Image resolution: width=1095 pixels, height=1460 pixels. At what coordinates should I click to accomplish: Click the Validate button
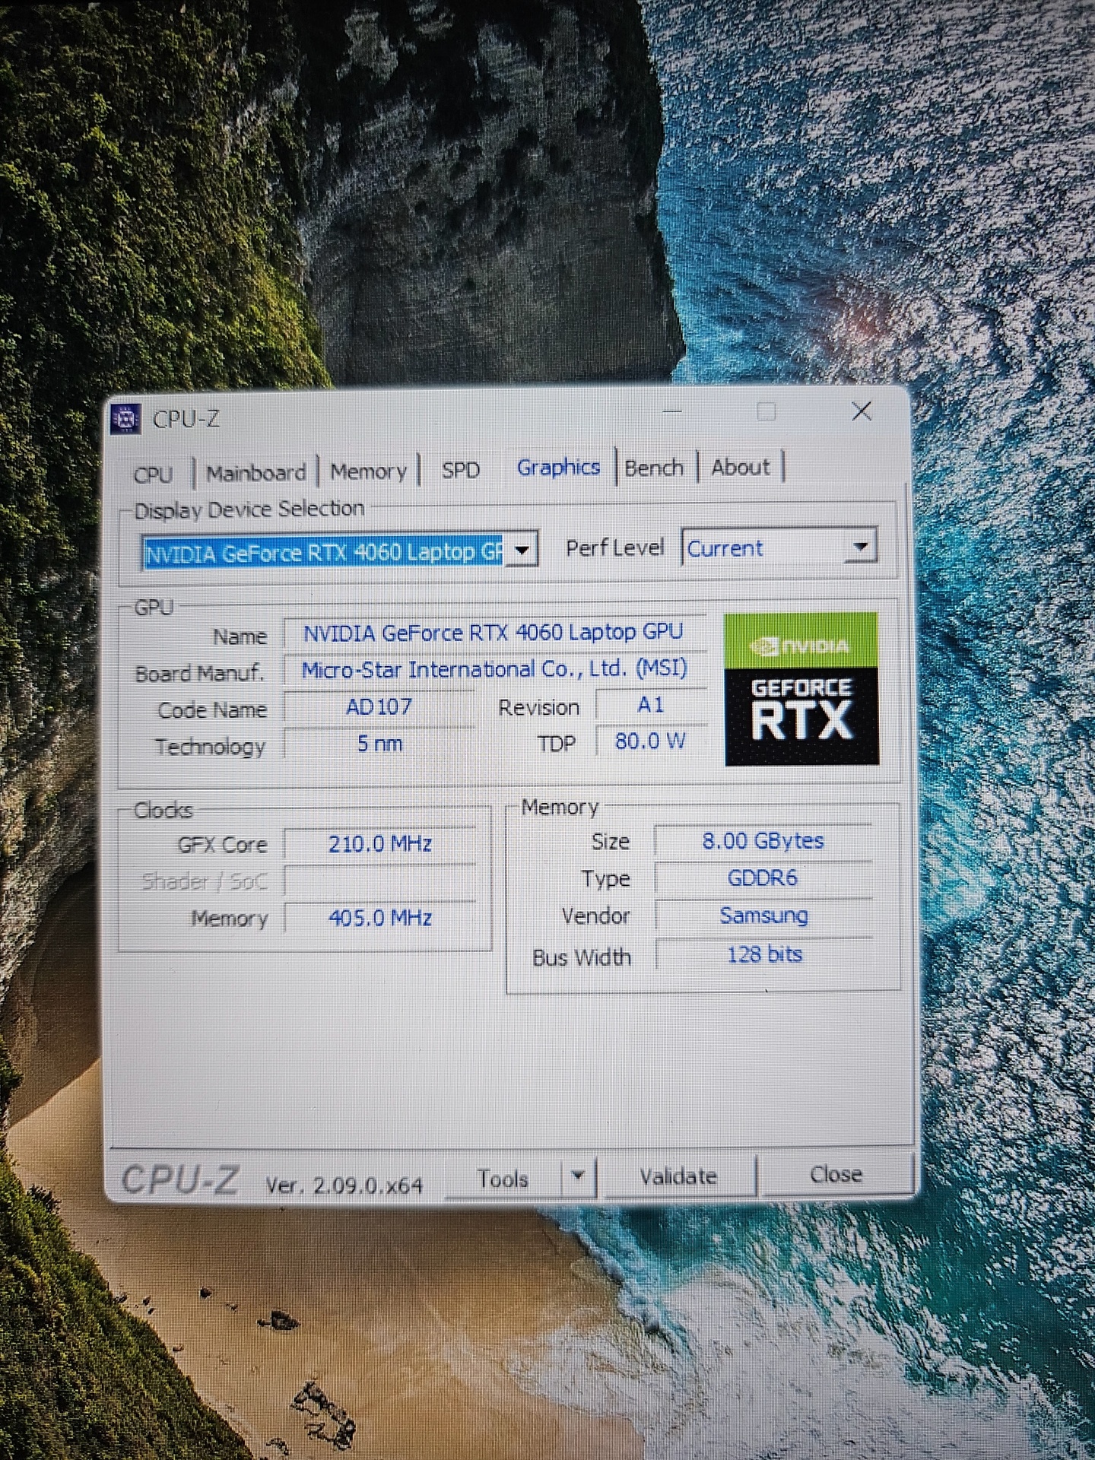(678, 1177)
